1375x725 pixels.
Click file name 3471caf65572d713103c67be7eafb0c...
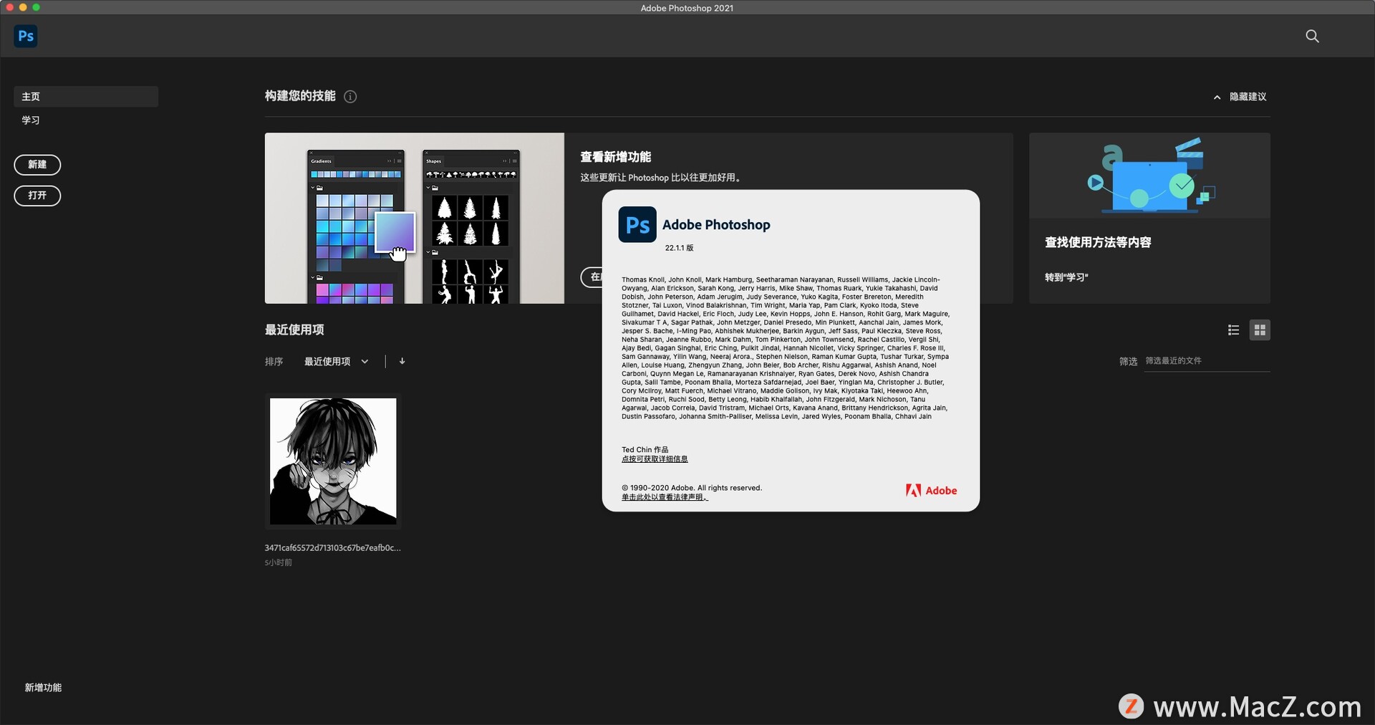(x=332, y=548)
